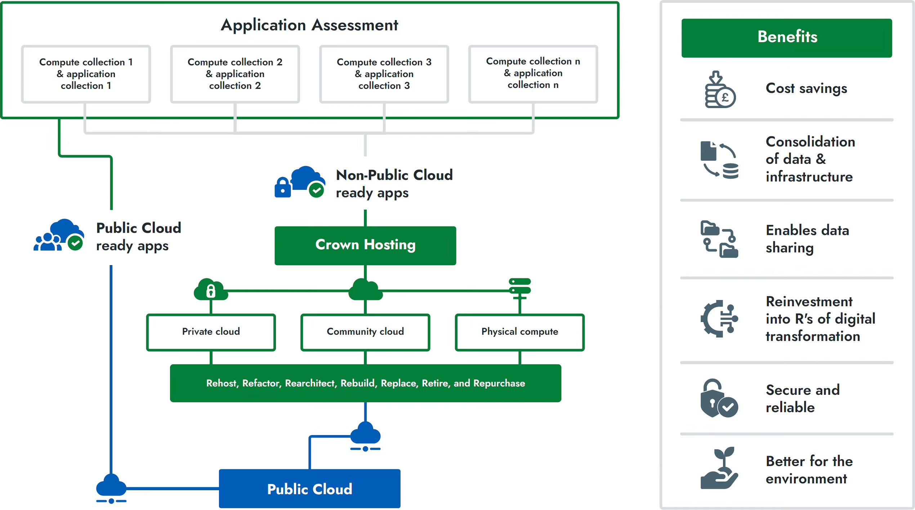The width and height of the screenshot is (915, 510).
Task: Select the word "Retire" in the green bar
Action: 435,383
